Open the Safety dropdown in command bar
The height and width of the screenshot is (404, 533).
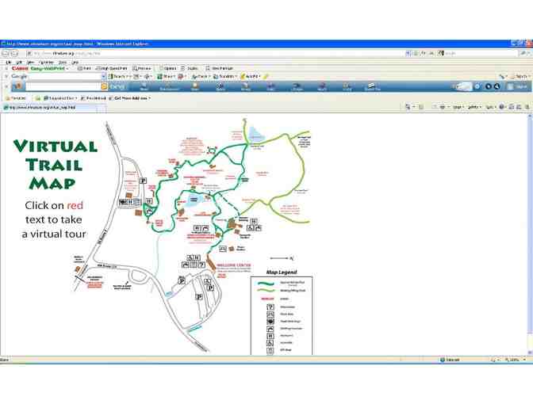coord(474,107)
